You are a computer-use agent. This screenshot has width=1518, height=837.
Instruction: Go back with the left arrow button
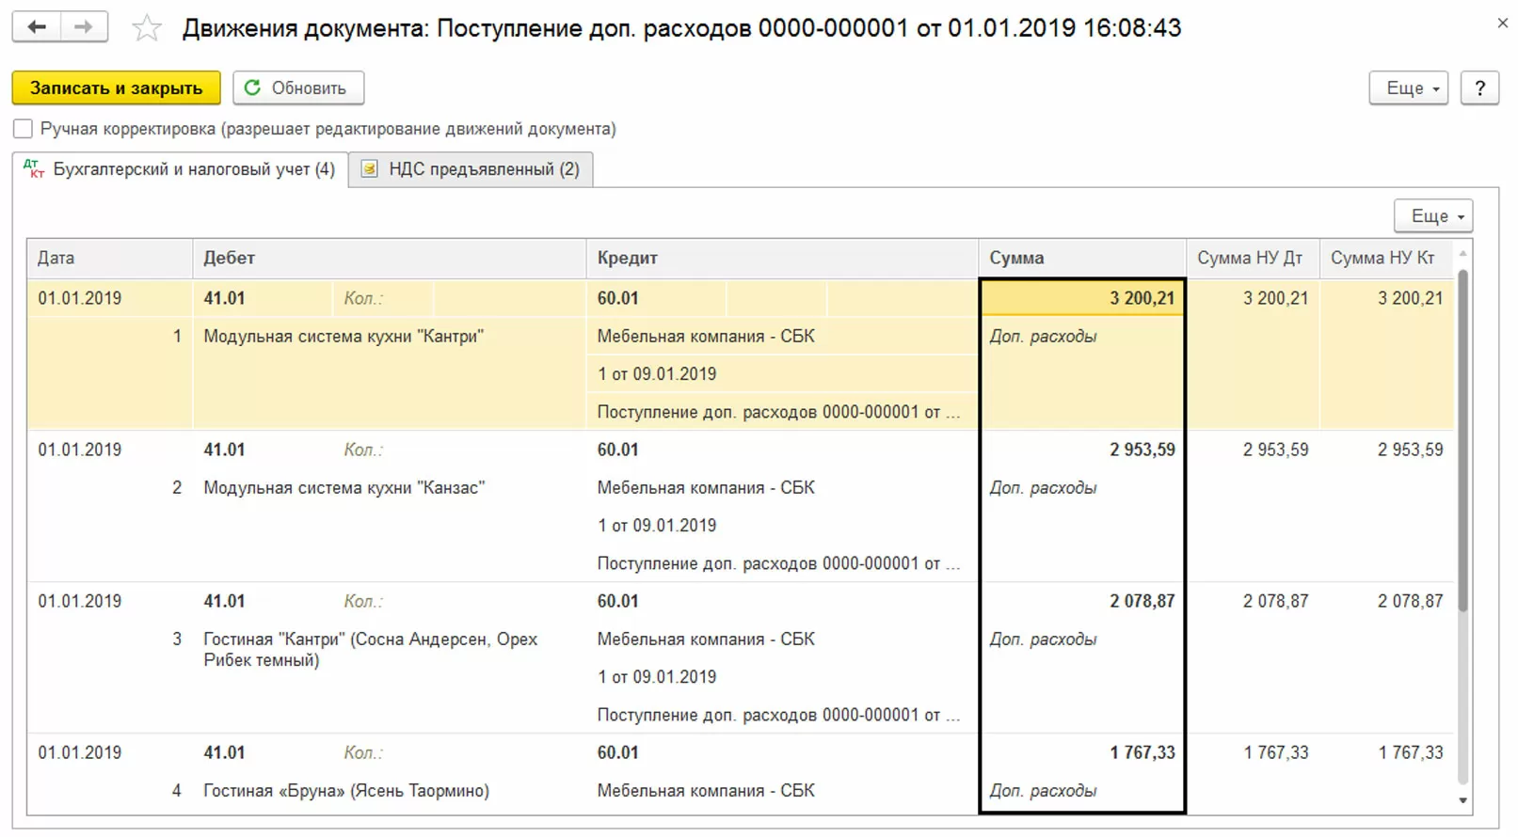click(37, 27)
